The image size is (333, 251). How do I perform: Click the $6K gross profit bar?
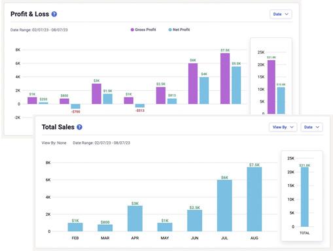coord(193,84)
